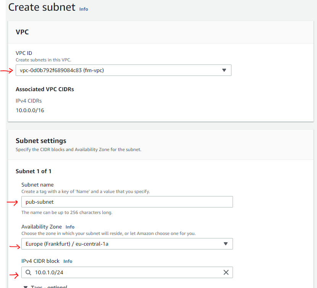Image resolution: width=317 pixels, height=288 pixels.
Task: Click the red arrow beside Availability Zone dropdown
Action: click(x=15, y=247)
